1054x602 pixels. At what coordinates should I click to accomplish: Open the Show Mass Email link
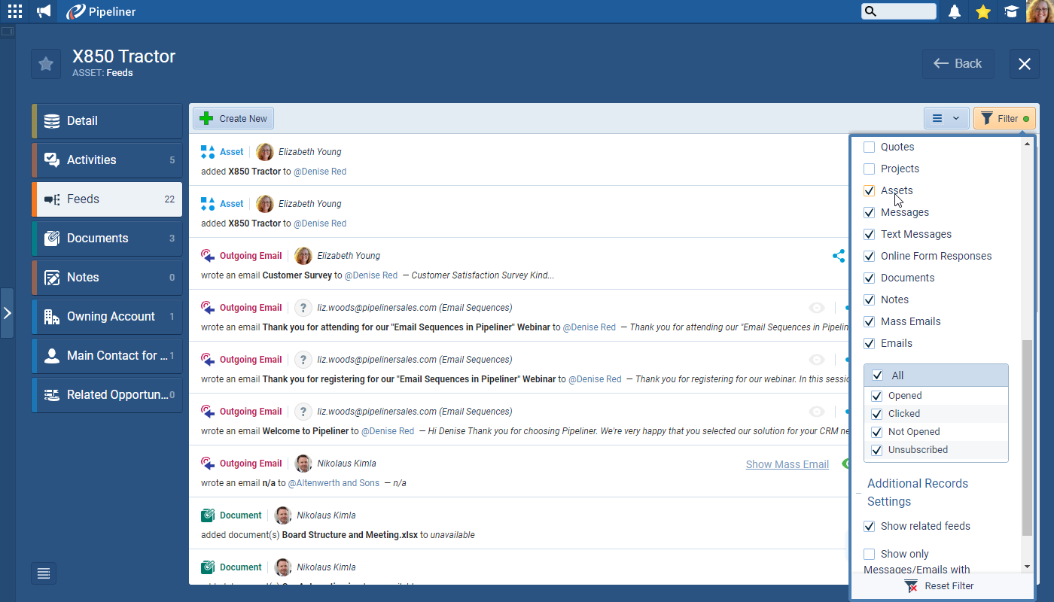tap(787, 464)
